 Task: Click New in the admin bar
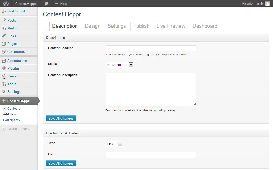[64, 4]
